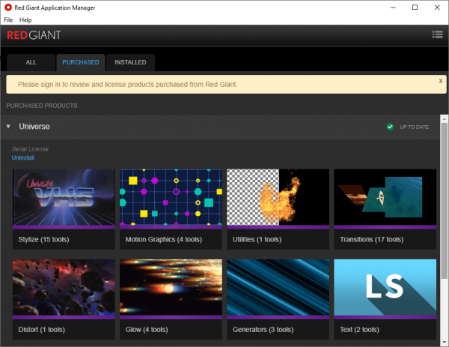Viewport: 449px width, 347px height.
Task: Click the Red Giant app icon in title bar
Action: pos(8,7)
